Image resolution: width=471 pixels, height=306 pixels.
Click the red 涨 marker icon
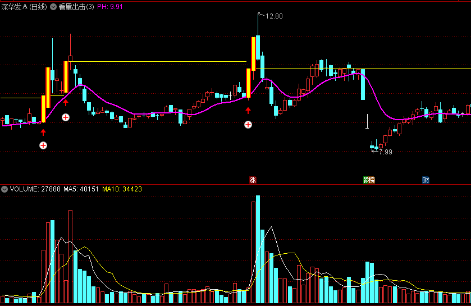pyautogui.click(x=253, y=180)
